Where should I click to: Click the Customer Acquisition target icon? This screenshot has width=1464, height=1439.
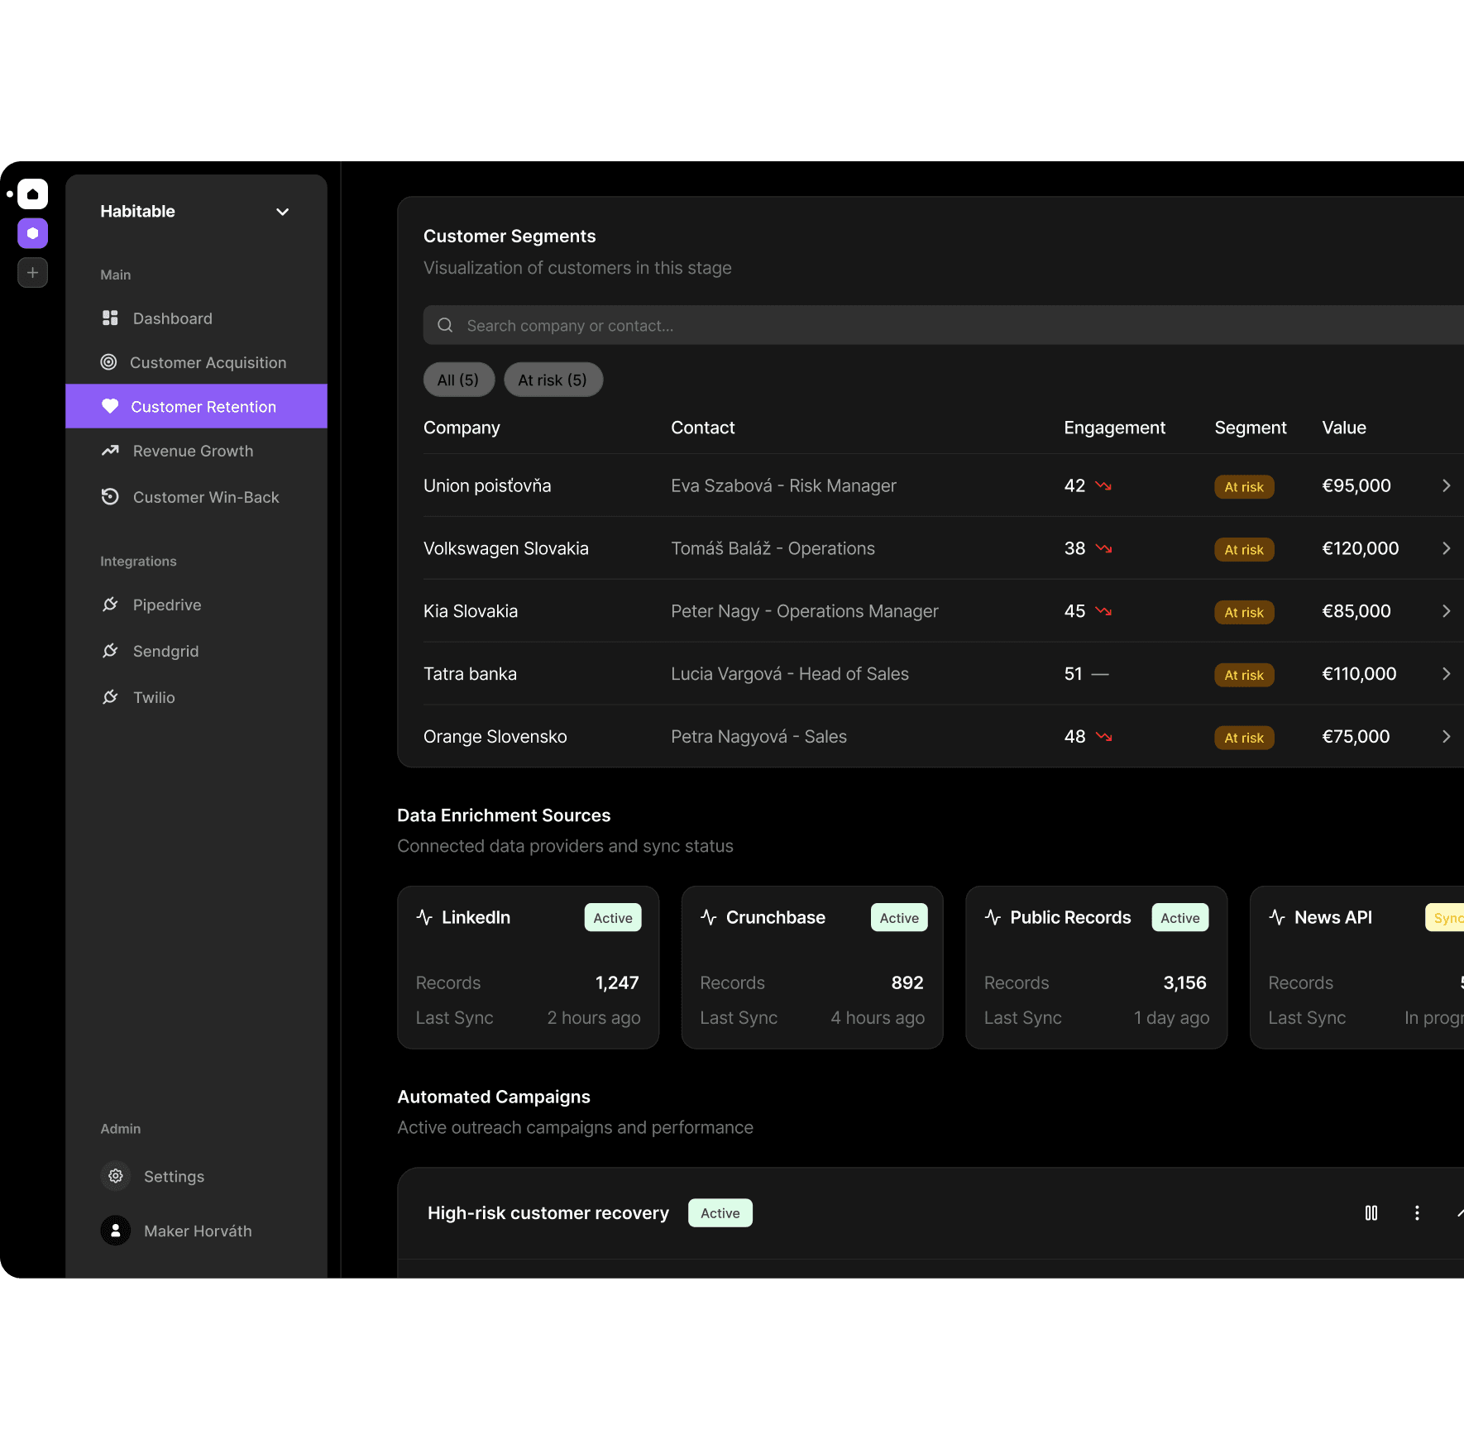click(108, 361)
